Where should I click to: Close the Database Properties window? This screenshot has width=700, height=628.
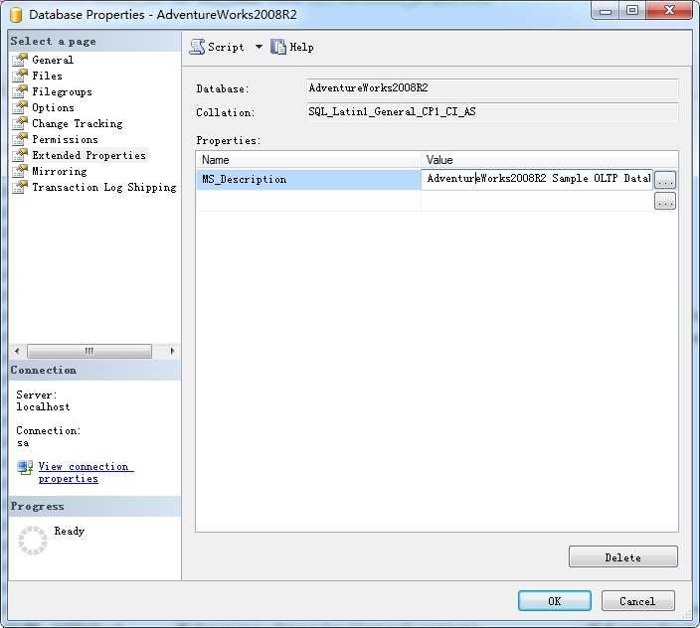tap(669, 11)
